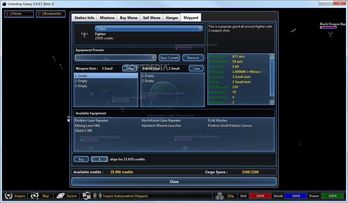Switch to the Hangar tab
348x203 pixels.
click(x=172, y=18)
